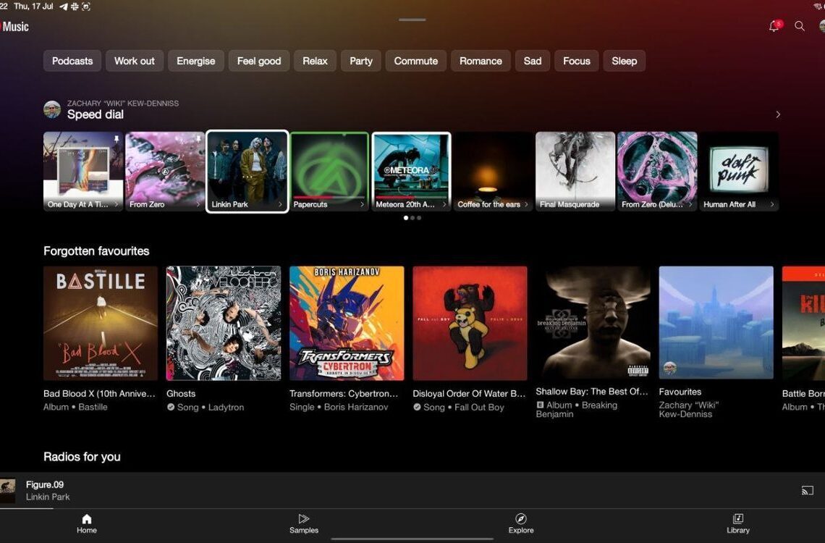Expand Speed dial with the chevron arrow
This screenshot has width=825, height=543.
pyautogui.click(x=778, y=114)
